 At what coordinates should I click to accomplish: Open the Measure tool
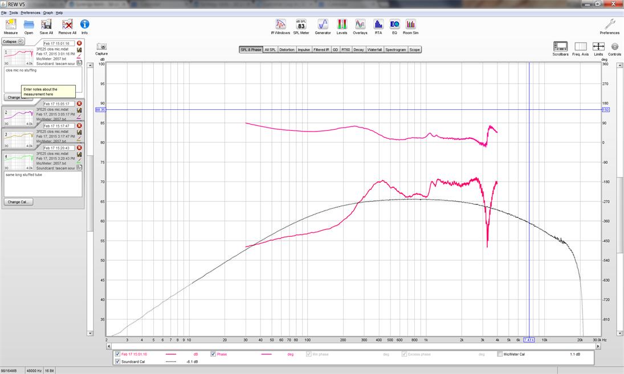[11, 27]
